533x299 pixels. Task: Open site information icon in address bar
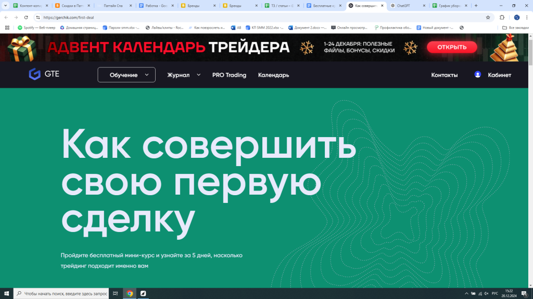point(37,17)
